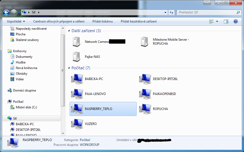This screenshot has width=244, height=152.
Task: Open Help with the question mark icon
Action: click(x=236, y=21)
